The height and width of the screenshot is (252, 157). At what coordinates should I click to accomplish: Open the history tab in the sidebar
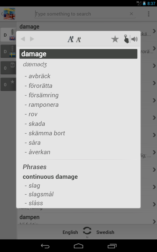click(x=8, y=68)
